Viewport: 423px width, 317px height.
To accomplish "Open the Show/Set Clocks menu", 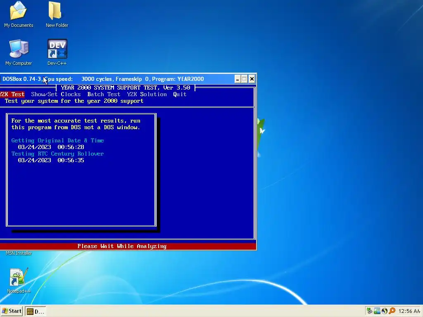I will tap(56, 94).
